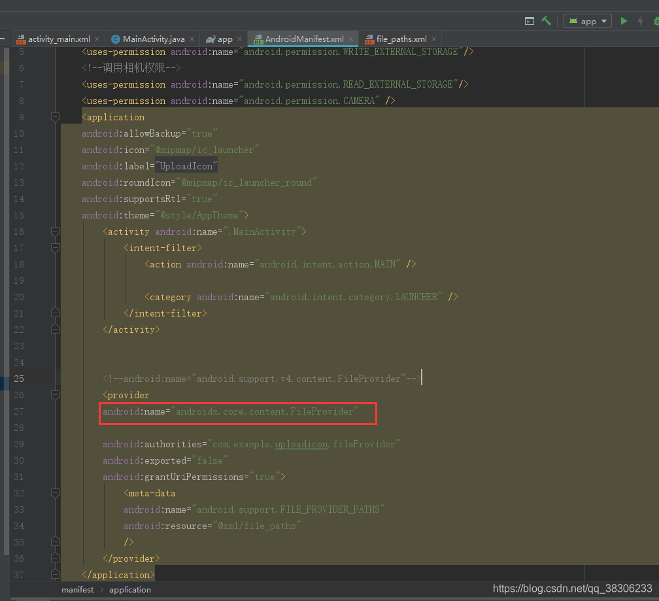Collapse the intent-filter fold on line 17

pyautogui.click(x=55, y=247)
